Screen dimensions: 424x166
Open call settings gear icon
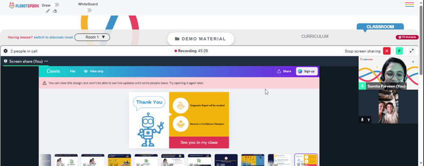[6, 51]
